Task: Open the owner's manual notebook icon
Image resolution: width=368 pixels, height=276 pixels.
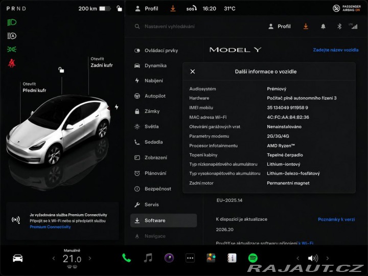Action: [232, 258]
